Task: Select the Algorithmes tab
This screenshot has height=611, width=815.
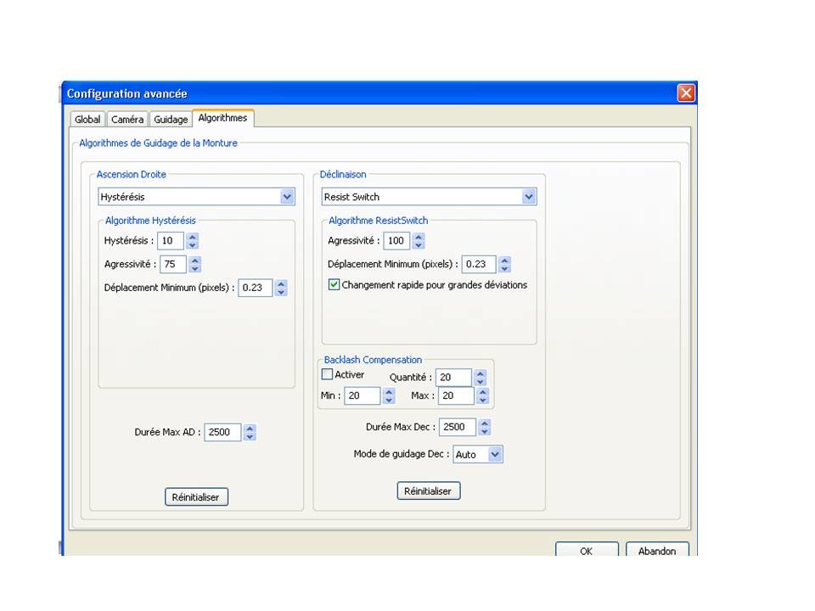Action: 223,118
